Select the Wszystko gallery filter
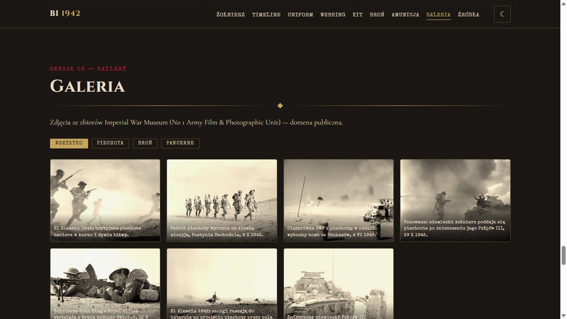 pos(69,143)
